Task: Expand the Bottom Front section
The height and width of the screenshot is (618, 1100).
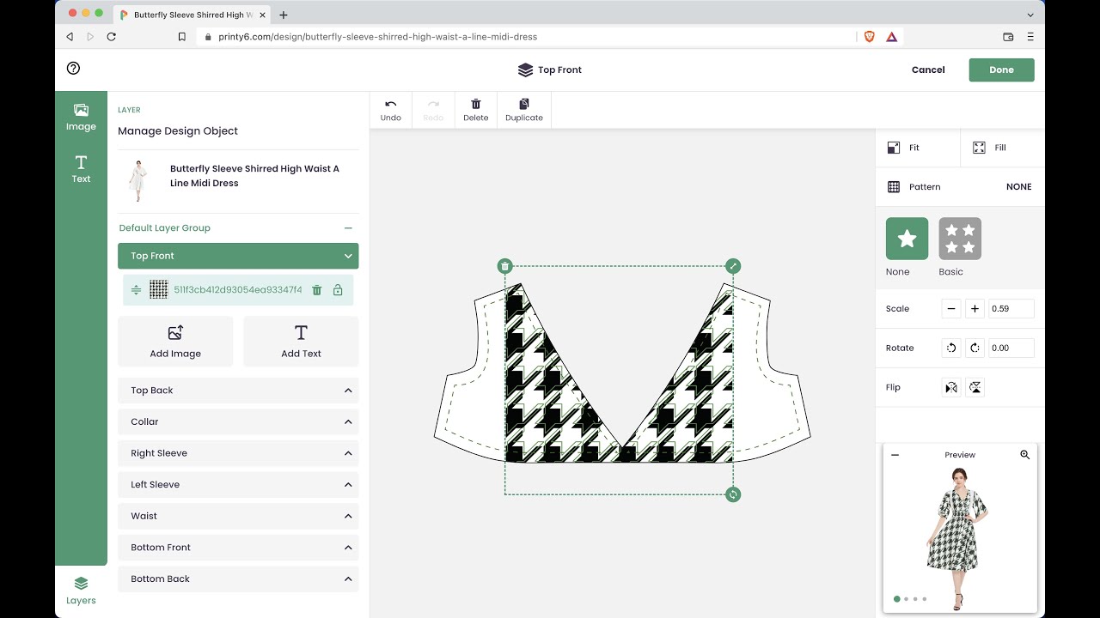Action: 238,547
